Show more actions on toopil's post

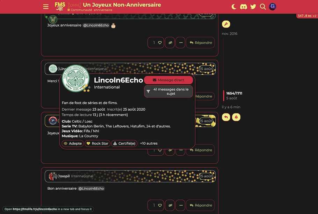(x=181, y=205)
